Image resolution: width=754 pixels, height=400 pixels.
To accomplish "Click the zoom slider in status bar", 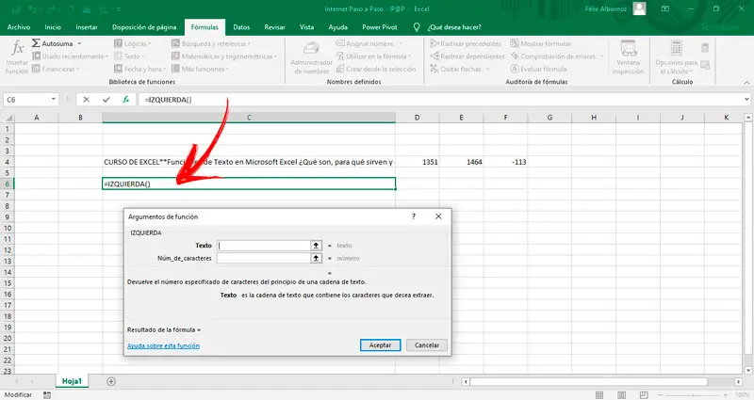I will coord(693,393).
